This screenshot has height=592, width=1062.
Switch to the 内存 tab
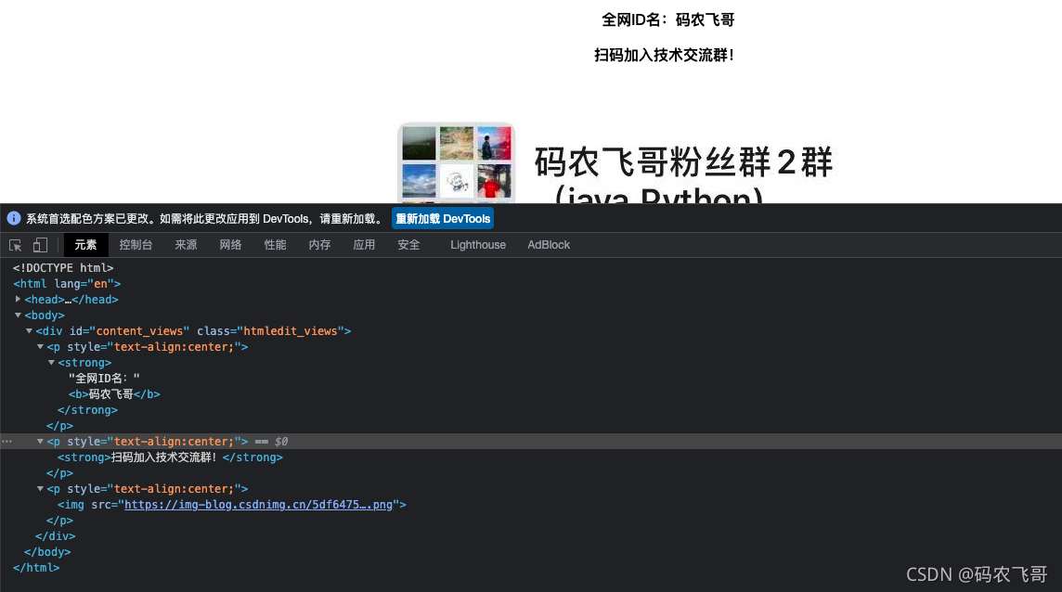(x=319, y=245)
